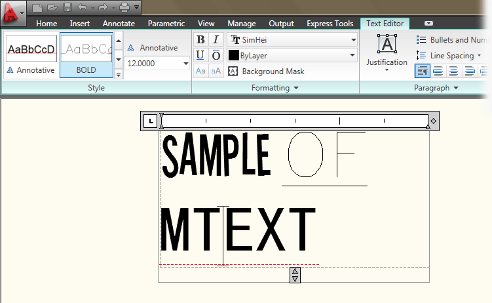Open the Express Tools tab

(330, 24)
